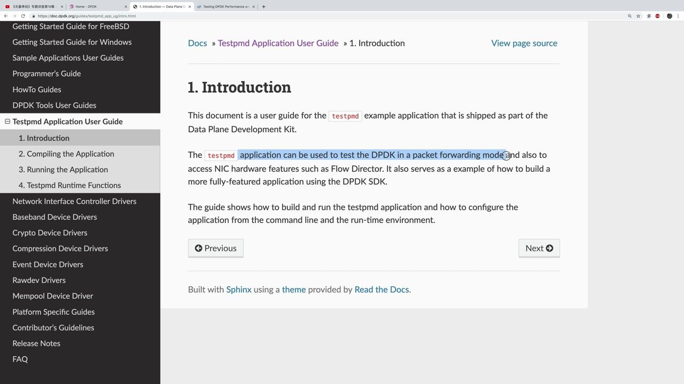This screenshot has height=384, width=684.
Task: Go to the Previous page
Action: click(215, 248)
